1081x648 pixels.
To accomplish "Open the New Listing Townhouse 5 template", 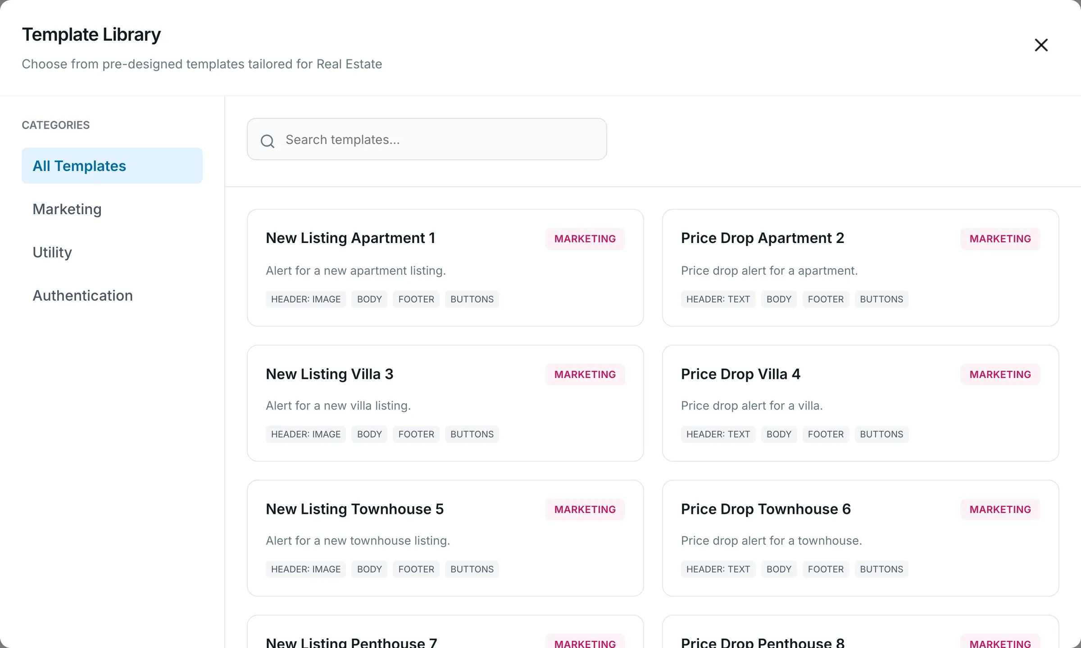I will (x=445, y=538).
